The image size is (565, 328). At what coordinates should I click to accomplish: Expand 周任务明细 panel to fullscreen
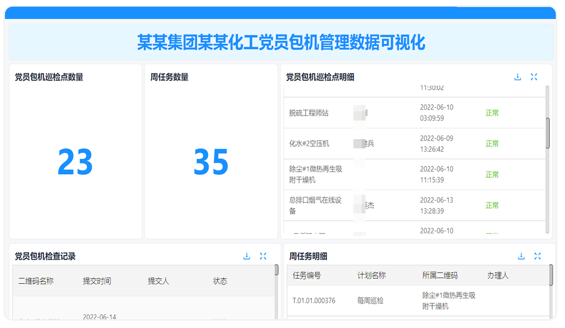click(538, 255)
